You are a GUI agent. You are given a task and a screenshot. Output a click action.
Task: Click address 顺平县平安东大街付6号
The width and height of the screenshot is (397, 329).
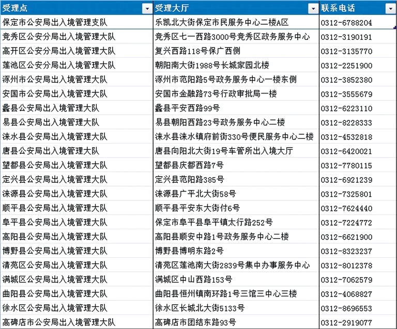(197, 208)
